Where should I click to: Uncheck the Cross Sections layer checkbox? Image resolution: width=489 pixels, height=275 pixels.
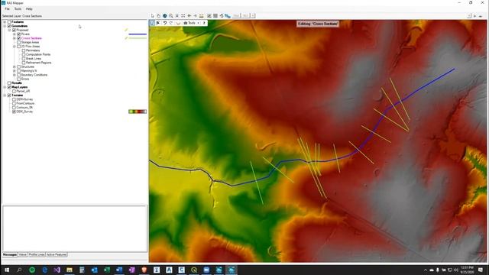point(18,38)
